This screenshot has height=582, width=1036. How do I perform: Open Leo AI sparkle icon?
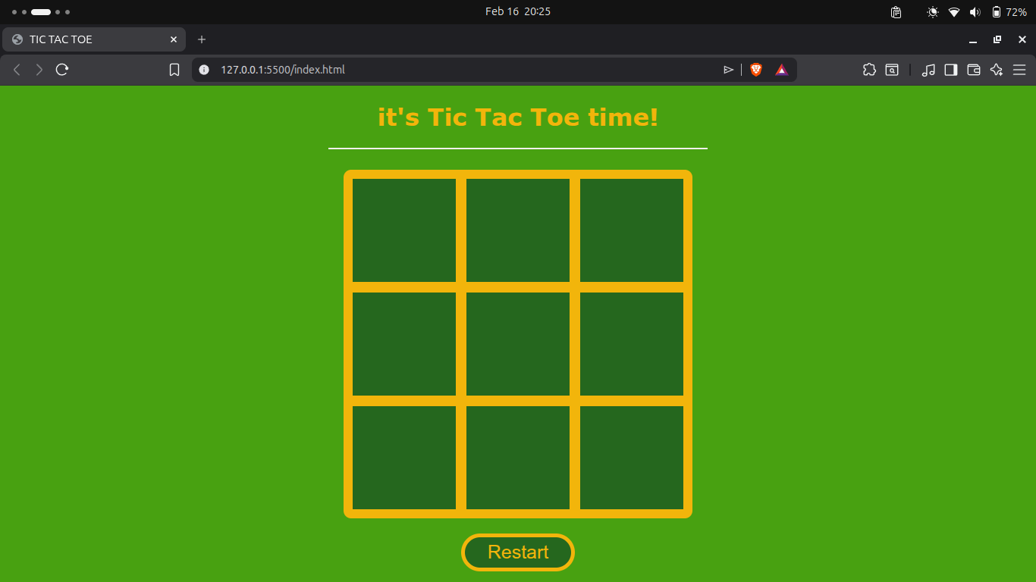(x=997, y=70)
